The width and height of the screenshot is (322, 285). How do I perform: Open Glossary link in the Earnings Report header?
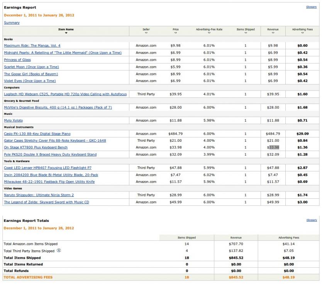pyautogui.click(x=311, y=7)
